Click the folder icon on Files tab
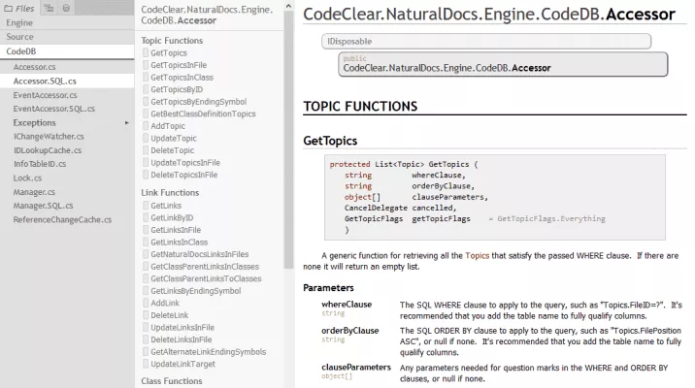695x388 pixels. click(x=7, y=8)
